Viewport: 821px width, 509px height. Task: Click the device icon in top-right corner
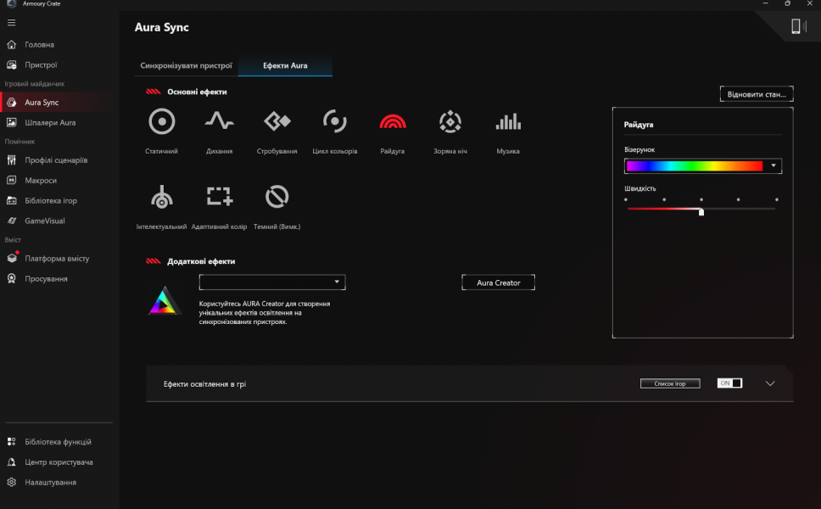798,26
